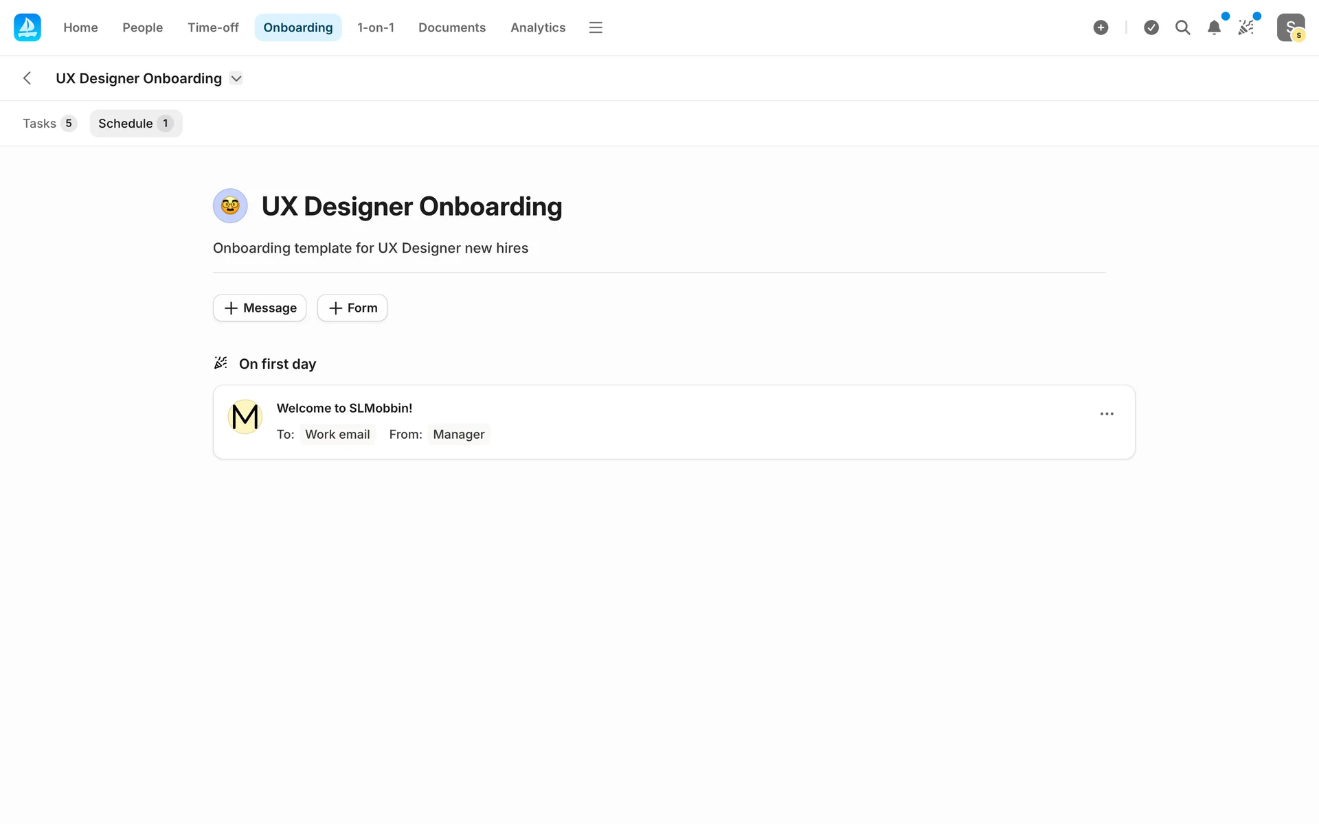
Task: Click the plus circle add icon
Action: (x=1101, y=27)
